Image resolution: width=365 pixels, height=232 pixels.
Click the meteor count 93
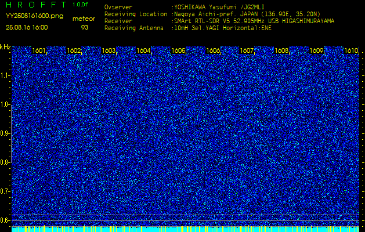[x=85, y=27]
